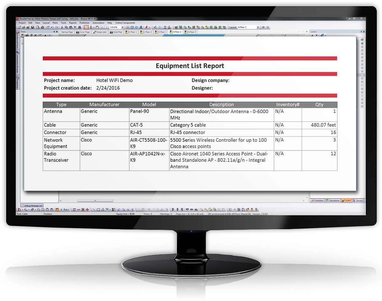Click the Find binoculars icon
The width and height of the screenshot is (382, 301).
click(80, 27)
